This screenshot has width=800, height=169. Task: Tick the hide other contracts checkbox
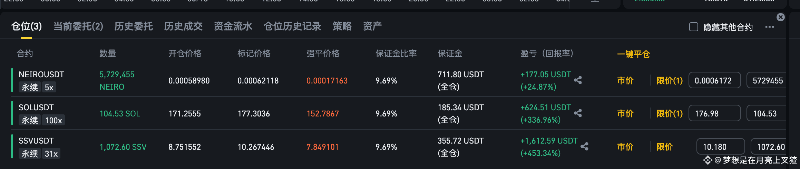coord(693,27)
